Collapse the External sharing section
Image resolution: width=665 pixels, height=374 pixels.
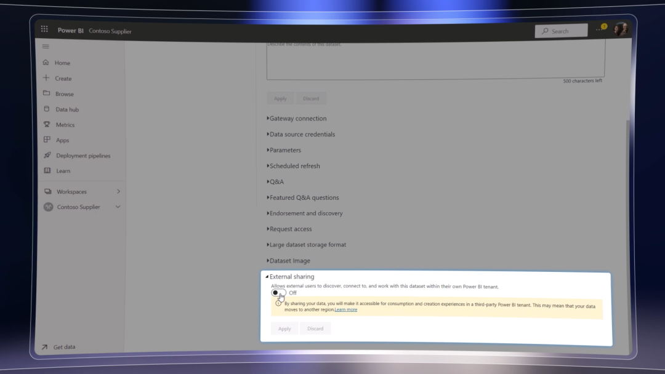coord(290,277)
